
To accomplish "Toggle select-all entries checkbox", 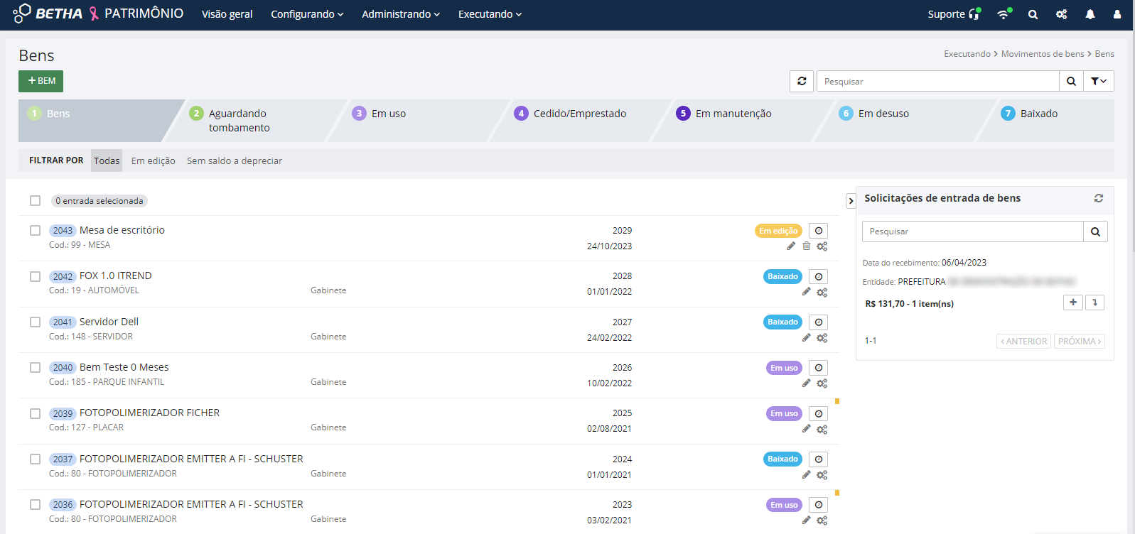I will (x=35, y=201).
